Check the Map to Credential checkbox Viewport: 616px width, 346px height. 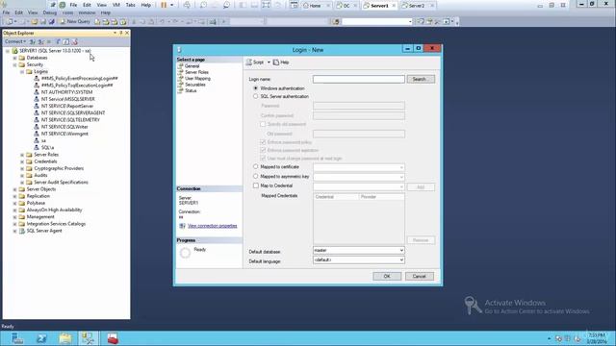(x=256, y=185)
